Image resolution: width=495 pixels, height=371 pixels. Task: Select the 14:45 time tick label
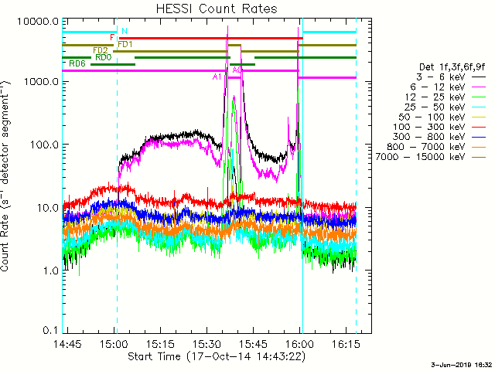(x=67, y=343)
